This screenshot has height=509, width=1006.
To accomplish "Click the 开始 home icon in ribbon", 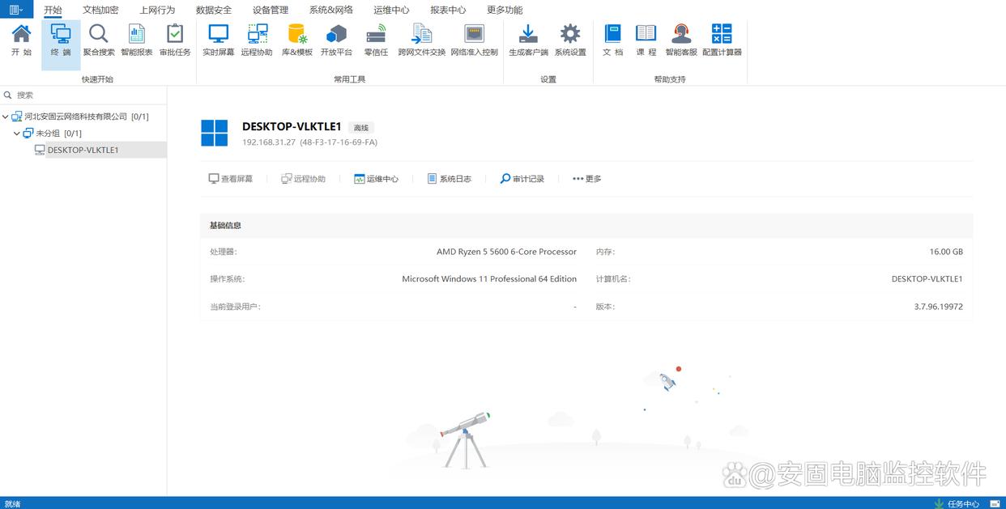I will pyautogui.click(x=21, y=40).
